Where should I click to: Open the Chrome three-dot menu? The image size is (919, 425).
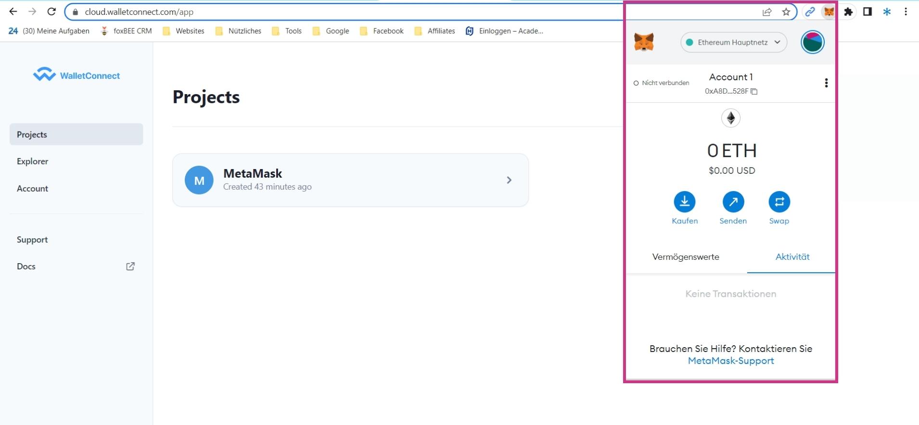coord(906,12)
